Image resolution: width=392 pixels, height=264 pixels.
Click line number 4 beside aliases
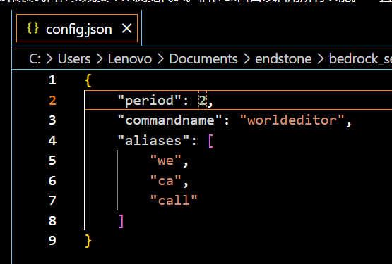tap(52, 141)
